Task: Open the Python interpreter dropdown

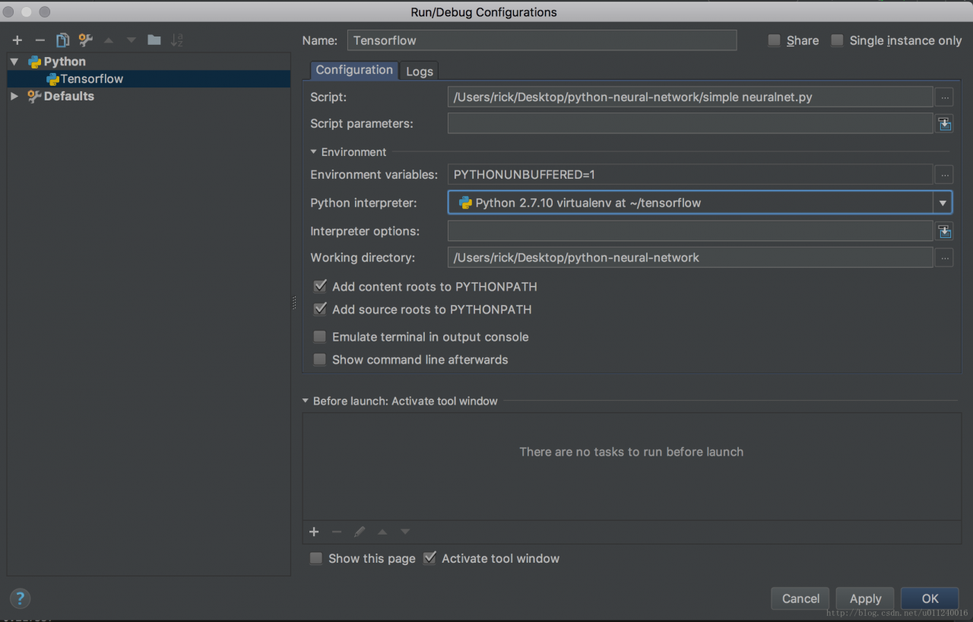Action: click(x=943, y=203)
